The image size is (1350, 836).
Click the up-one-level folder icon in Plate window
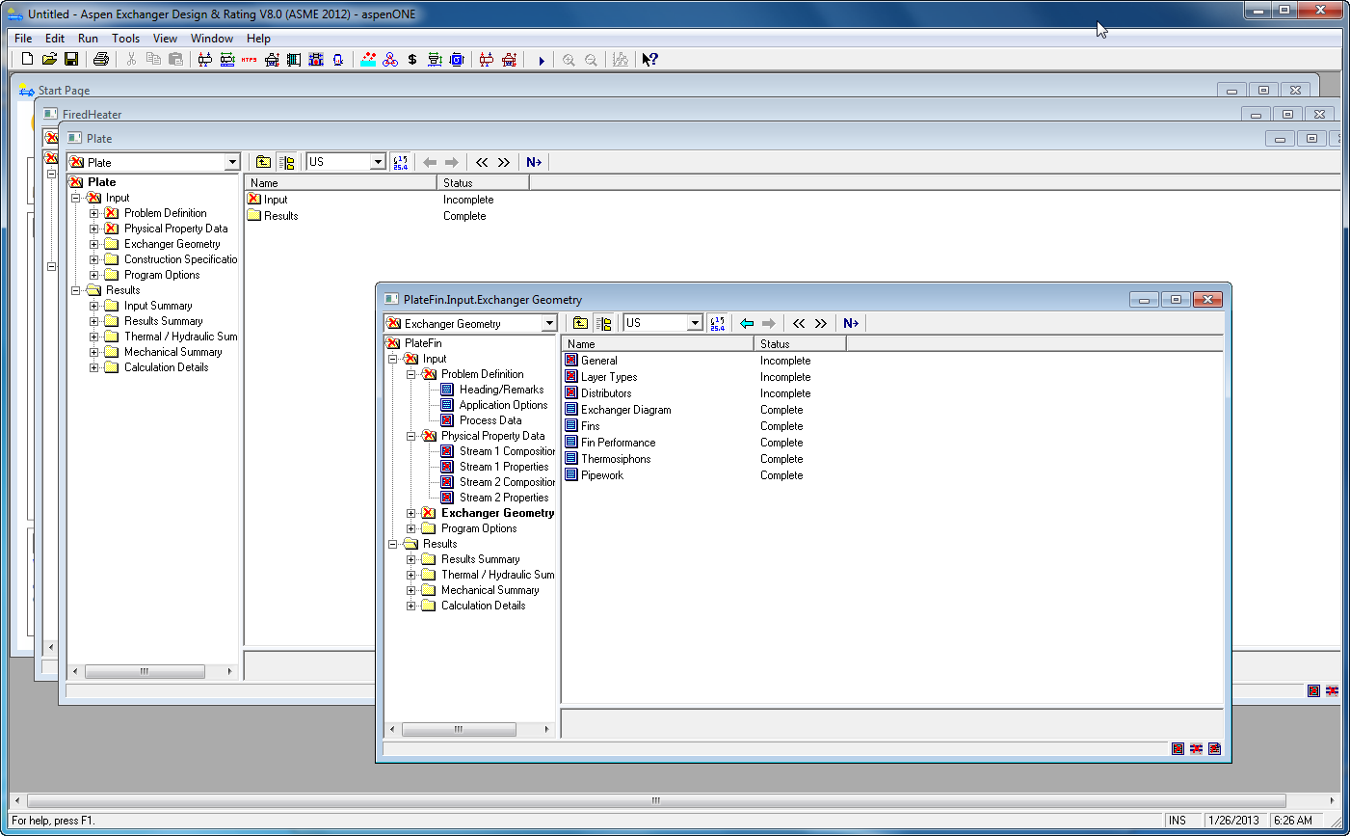pos(263,162)
